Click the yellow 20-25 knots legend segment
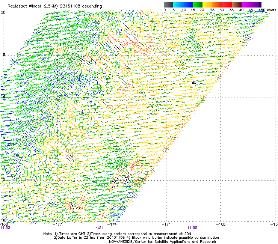This screenshot has height=244, width=278. (207, 5)
